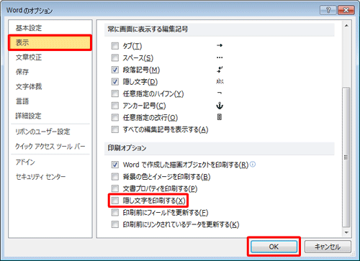Viewport: 360px width, 261px height.
Task: Open クイック アクセス ツール バー settings
Action: [50, 146]
